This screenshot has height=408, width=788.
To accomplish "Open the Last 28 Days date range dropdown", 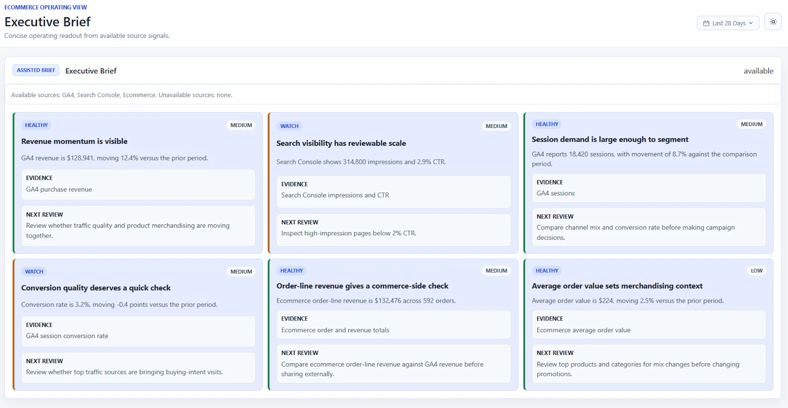I will [x=728, y=23].
